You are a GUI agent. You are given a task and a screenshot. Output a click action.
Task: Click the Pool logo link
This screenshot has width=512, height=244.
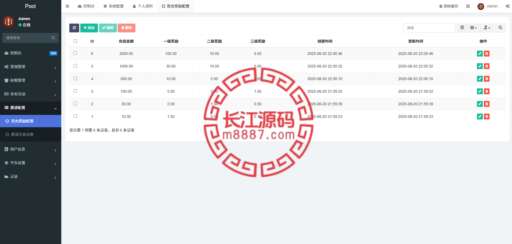coord(30,6)
